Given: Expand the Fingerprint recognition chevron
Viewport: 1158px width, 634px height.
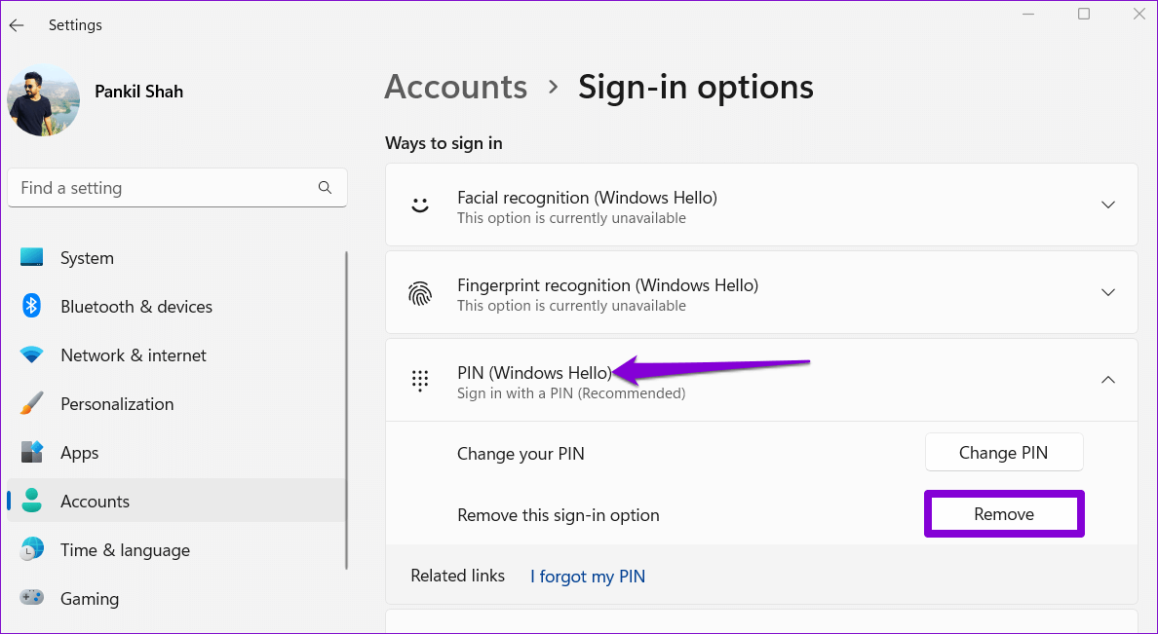Looking at the screenshot, I should coord(1107,292).
